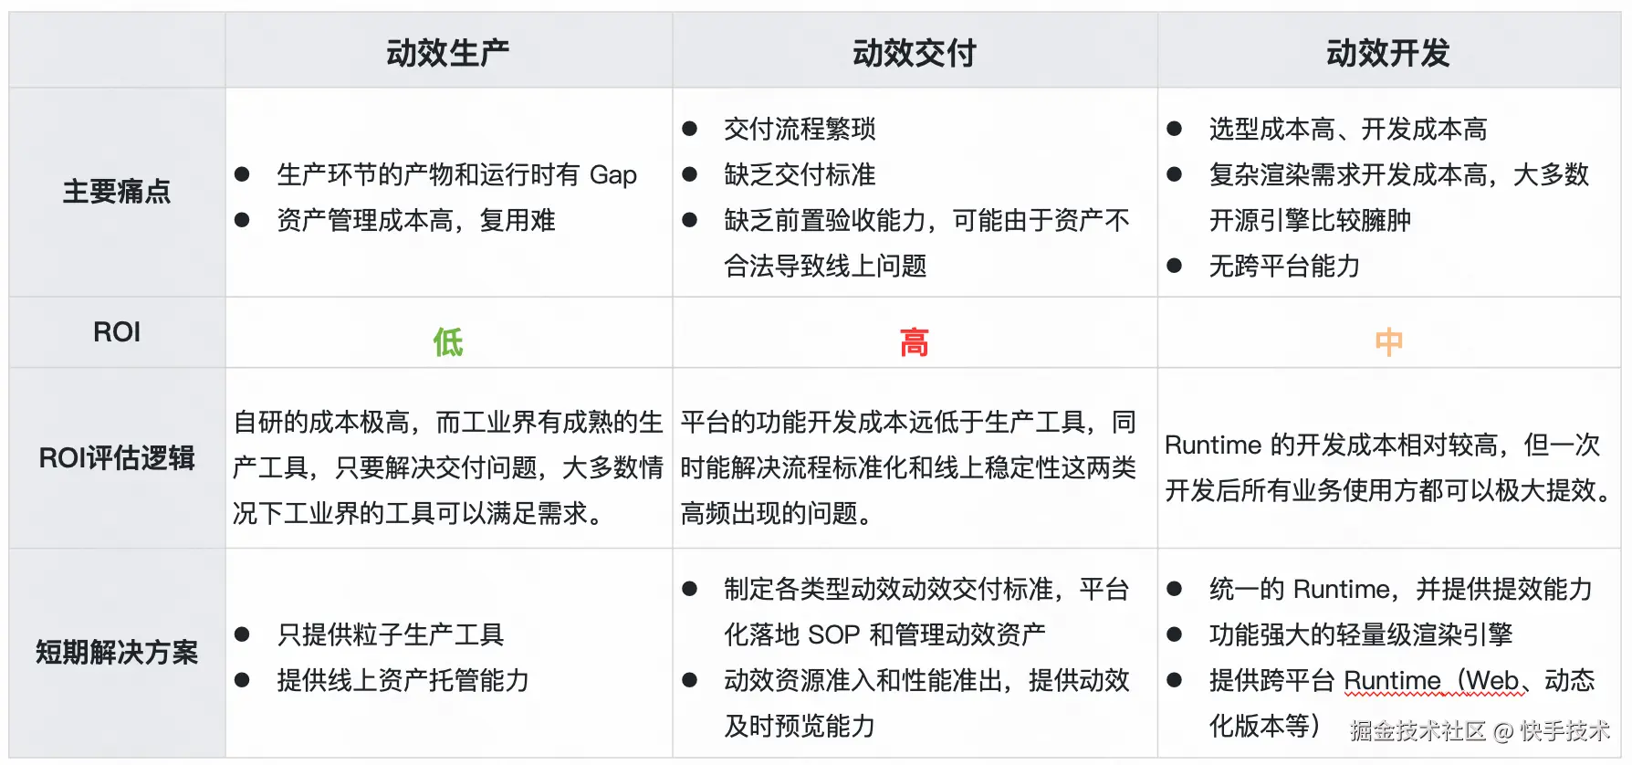Click the bullet 无跨平台能力
Screen dimensions: 1632x765
pos(1284,265)
